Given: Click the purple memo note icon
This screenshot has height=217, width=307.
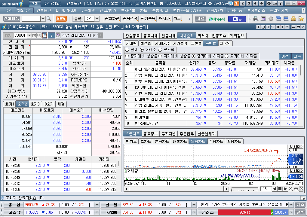Looking at the screenshot, I should [x=58, y=35].
